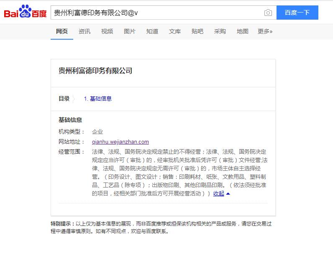Open the 贴吧 tab
Viewport: 333px width, 256px height.
pyautogui.click(x=197, y=31)
